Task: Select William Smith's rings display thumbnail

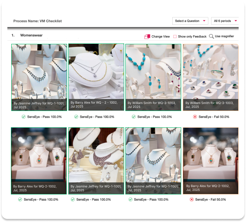Action: (x=210, y=77)
